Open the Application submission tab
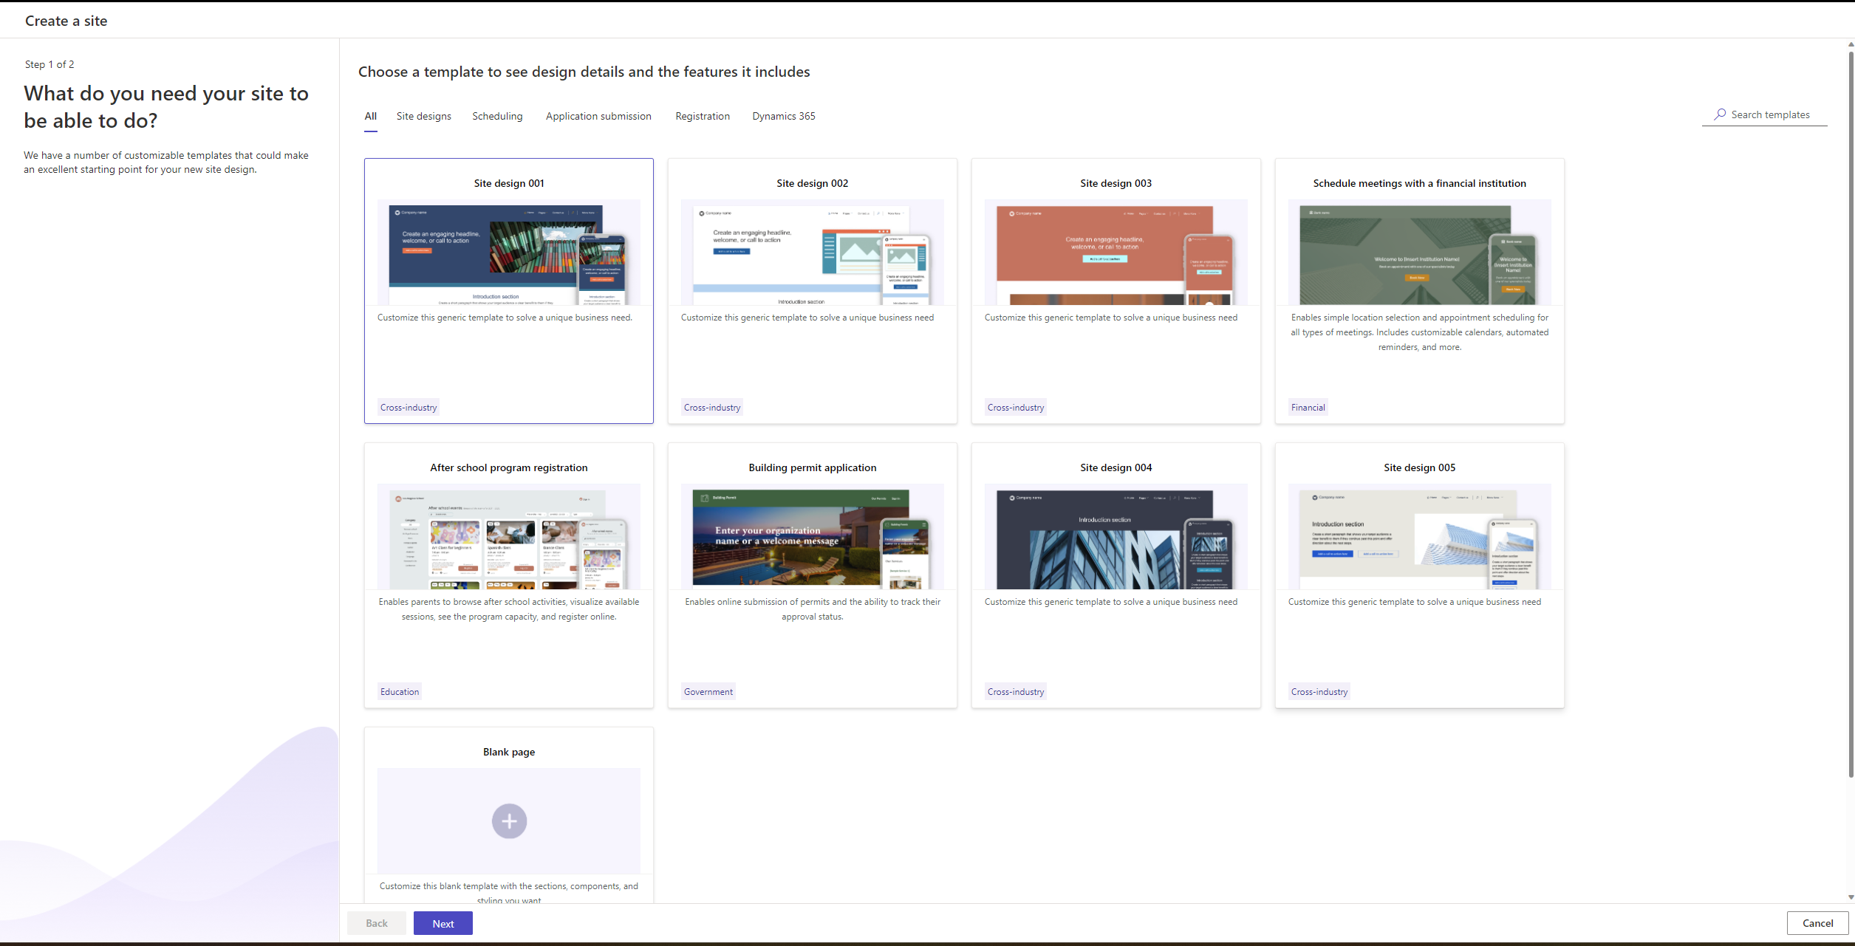The width and height of the screenshot is (1855, 946). point(598,116)
